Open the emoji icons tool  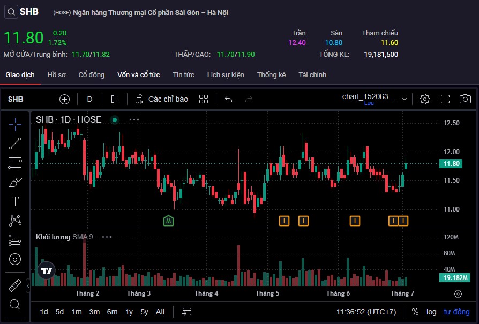tap(15, 259)
